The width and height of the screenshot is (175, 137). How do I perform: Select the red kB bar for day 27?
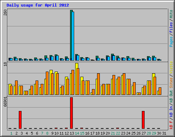[143, 120]
